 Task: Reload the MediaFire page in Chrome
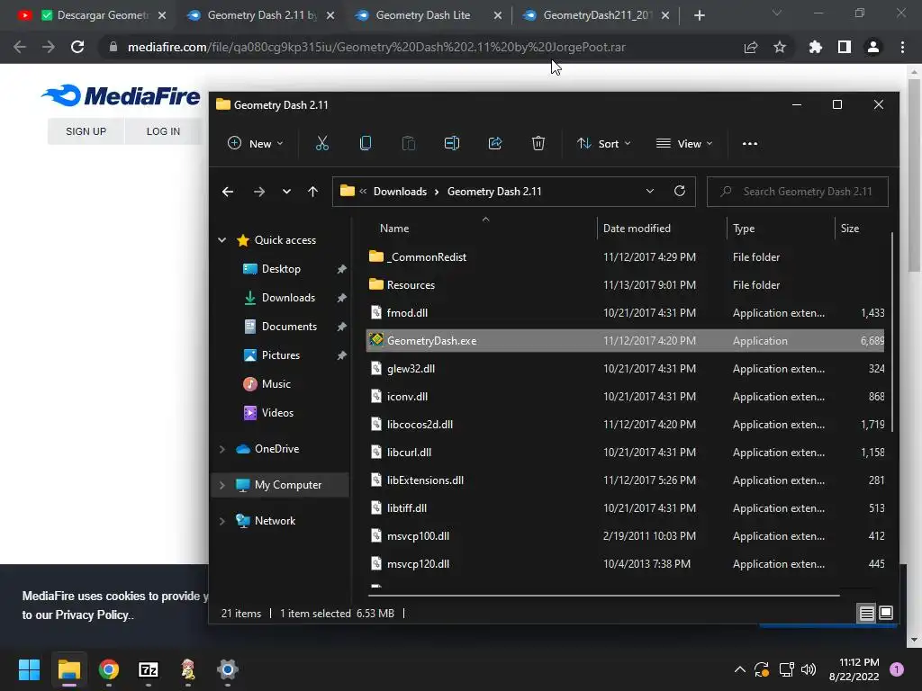[77, 47]
